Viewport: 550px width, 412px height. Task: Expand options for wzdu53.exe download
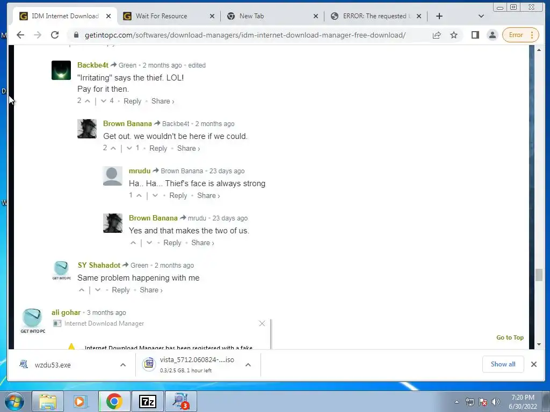pos(123,365)
